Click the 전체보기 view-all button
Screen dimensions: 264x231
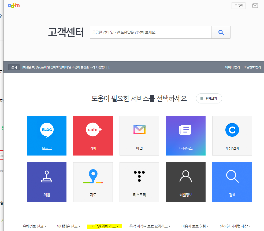coord(209,98)
